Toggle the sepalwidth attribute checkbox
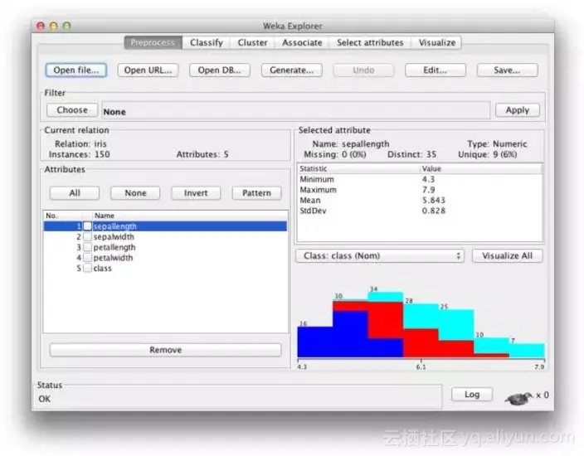Image resolution: width=584 pixels, height=456 pixels. (x=88, y=237)
